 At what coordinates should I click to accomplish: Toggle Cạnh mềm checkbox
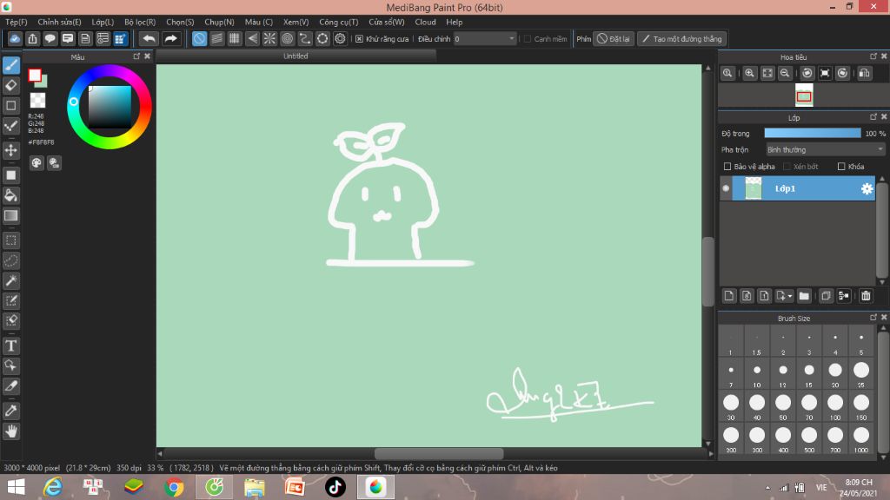[528, 38]
